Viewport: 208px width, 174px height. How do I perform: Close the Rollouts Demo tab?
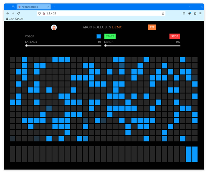pos(49,7)
